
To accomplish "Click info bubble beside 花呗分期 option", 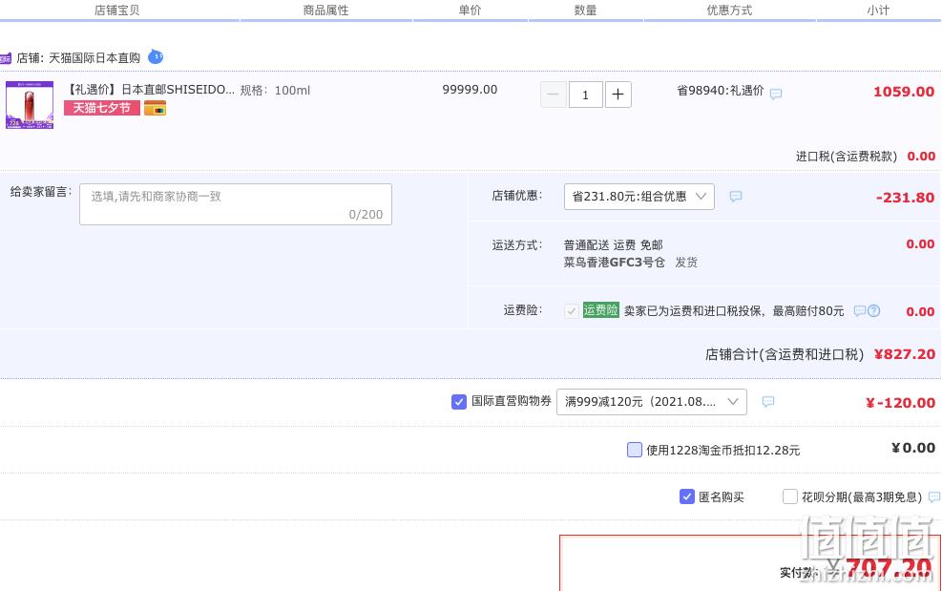I will click(x=934, y=497).
